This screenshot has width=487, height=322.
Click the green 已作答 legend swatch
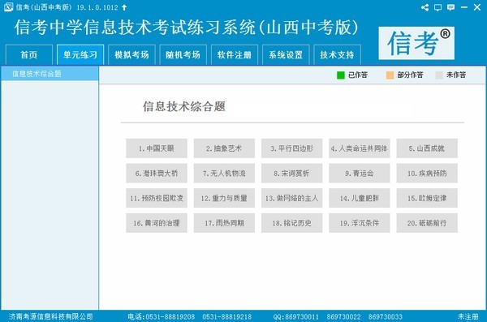click(x=341, y=75)
